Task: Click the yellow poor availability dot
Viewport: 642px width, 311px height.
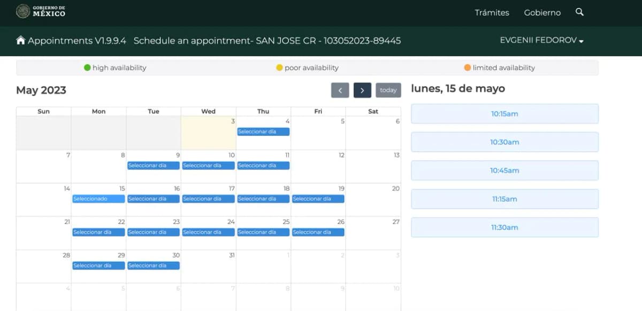Action: point(279,68)
